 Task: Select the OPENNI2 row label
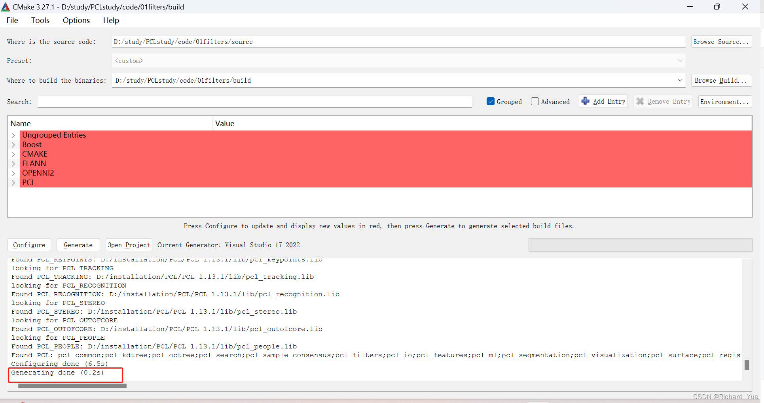click(x=38, y=173)
